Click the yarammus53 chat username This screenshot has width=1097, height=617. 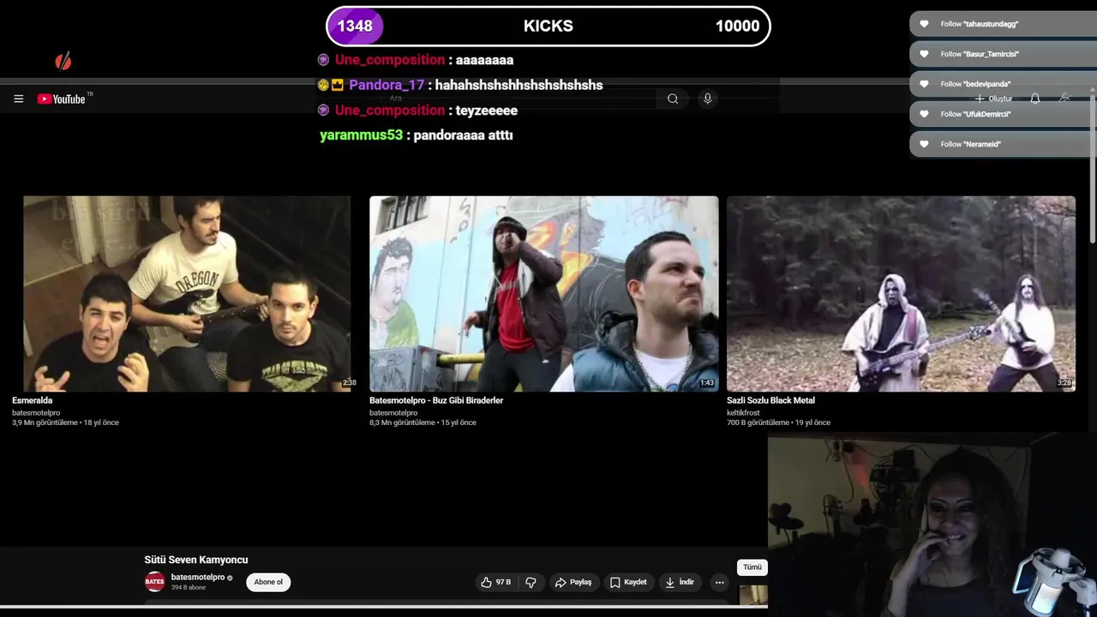coord(361,135)
